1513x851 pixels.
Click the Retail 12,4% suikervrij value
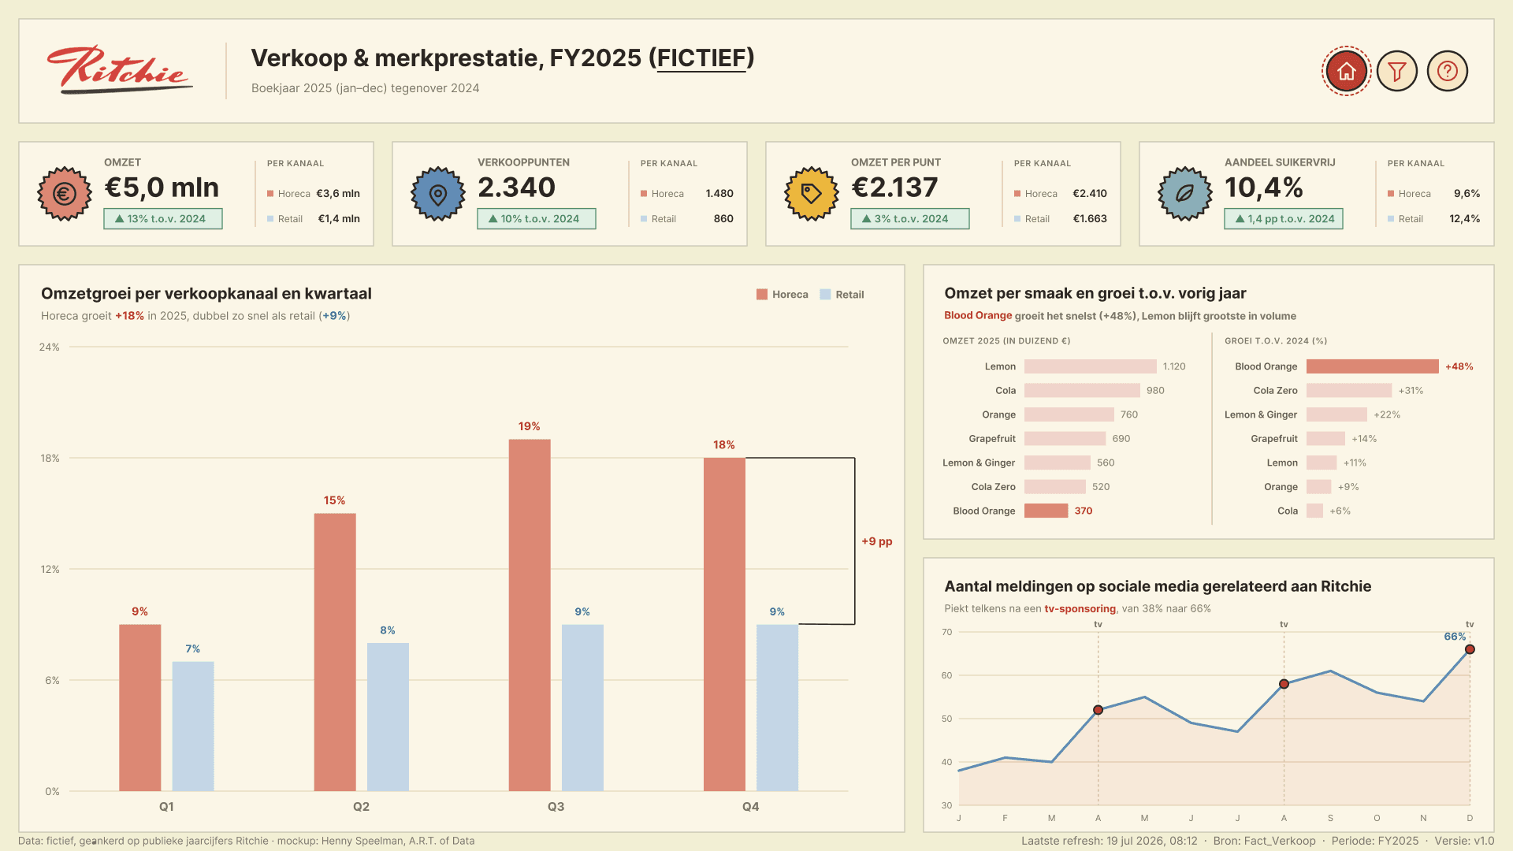[1464, 219]
